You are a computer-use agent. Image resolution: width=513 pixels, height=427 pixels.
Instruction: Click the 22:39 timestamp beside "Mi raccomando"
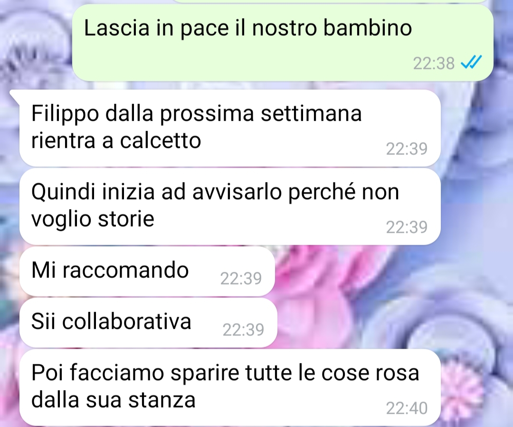(x=241, y=279)
